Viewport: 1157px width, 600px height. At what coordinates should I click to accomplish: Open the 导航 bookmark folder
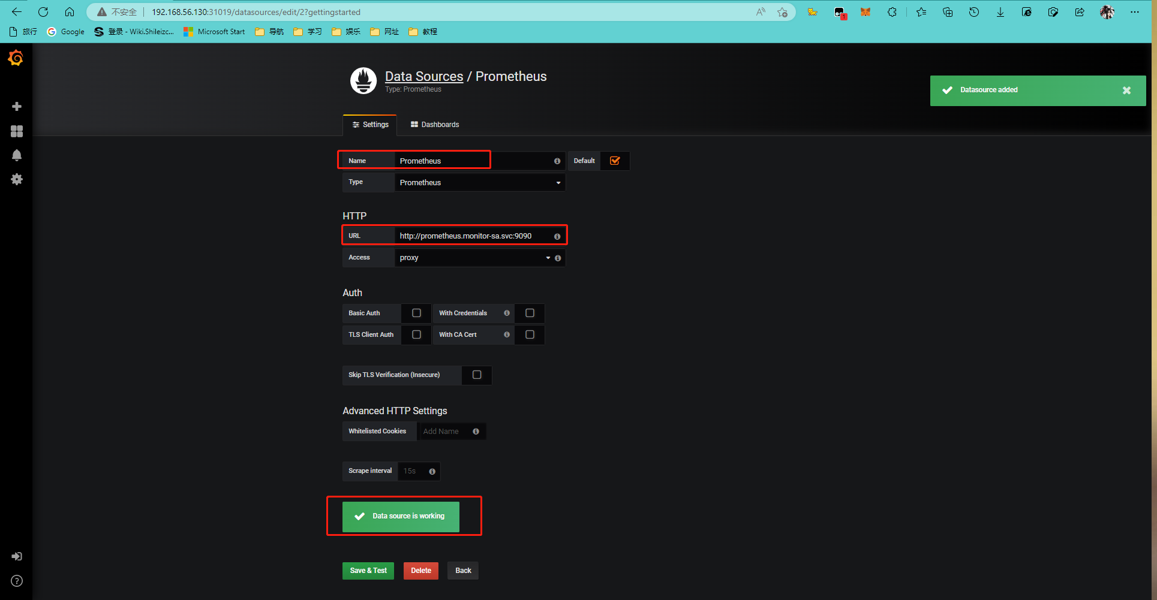pyautogui.click(x=269, y=32)
